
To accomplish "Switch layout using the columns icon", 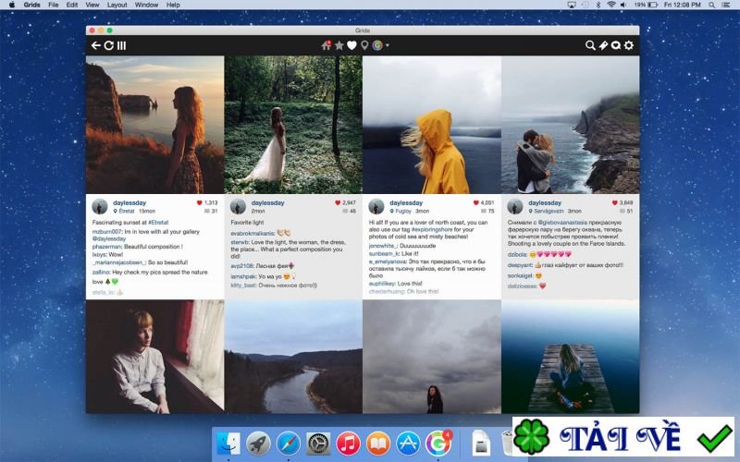I will pos(121,45).
